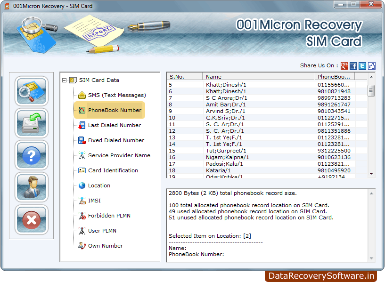This screenshot has height=282, width=385.
Task: Collapse the SIM Card Data tree node
Action: 65,80
